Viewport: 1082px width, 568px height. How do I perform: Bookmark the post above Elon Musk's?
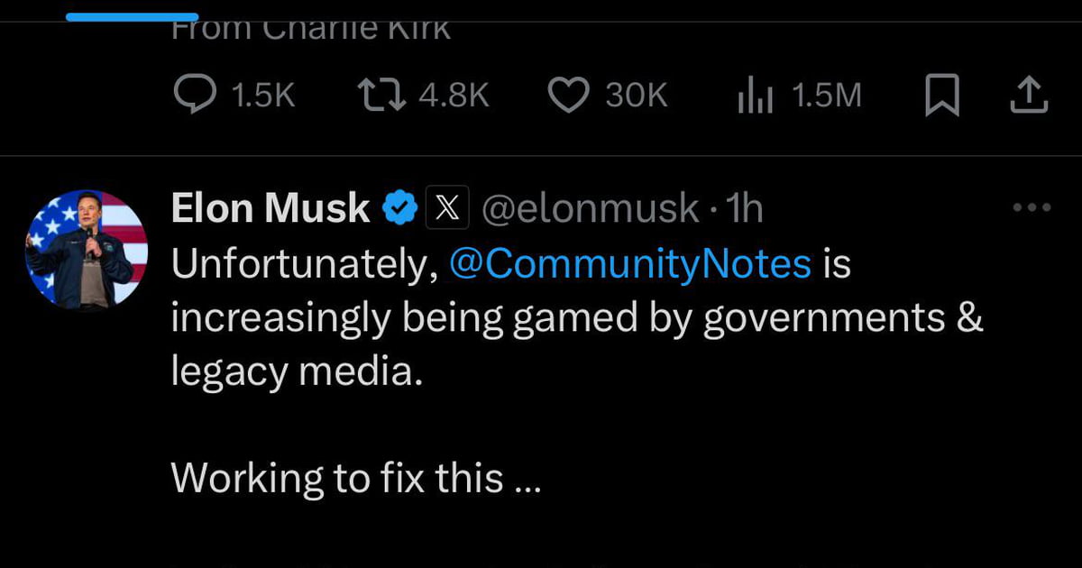(x=941, y=96)
